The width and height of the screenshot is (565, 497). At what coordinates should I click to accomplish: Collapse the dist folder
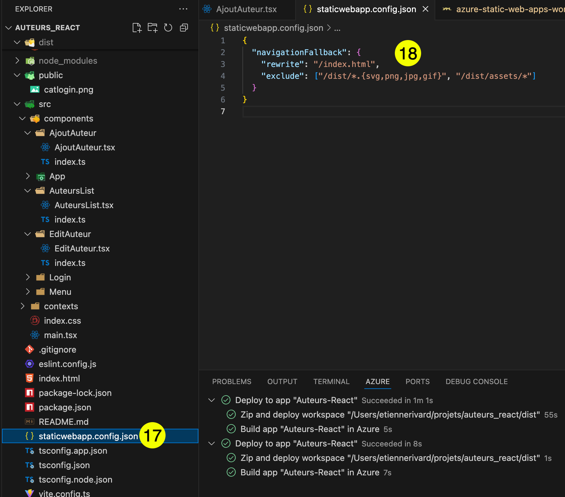coord(17,42)
